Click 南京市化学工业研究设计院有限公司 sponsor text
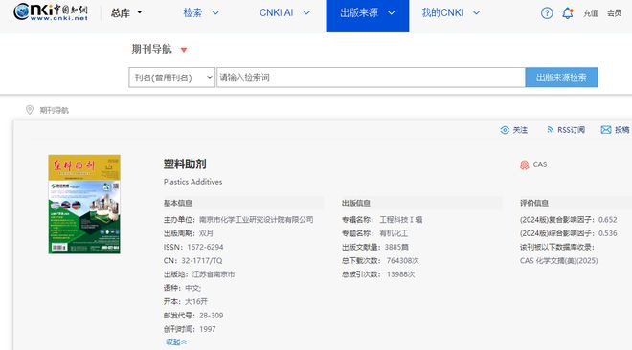The image size is (632, 350). tap(257, 220)
